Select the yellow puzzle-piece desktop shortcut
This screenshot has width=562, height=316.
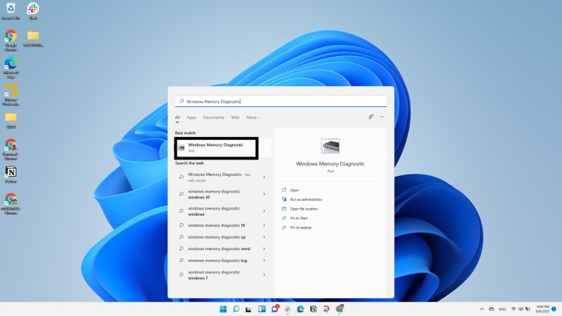coord(10,94)
